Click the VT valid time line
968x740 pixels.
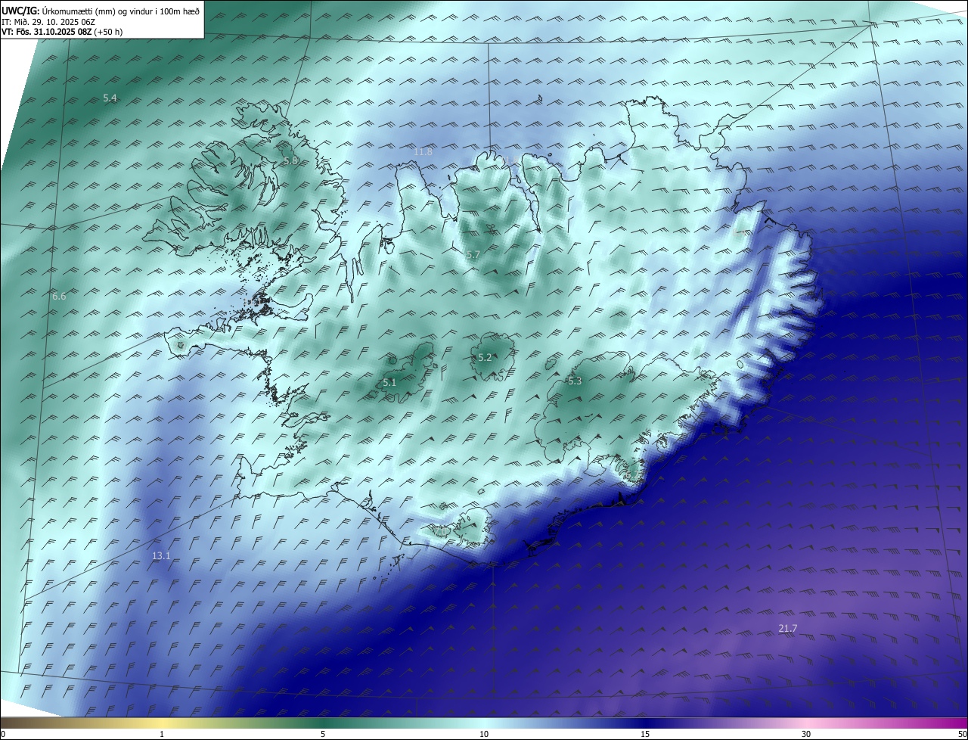pos(60,32)
